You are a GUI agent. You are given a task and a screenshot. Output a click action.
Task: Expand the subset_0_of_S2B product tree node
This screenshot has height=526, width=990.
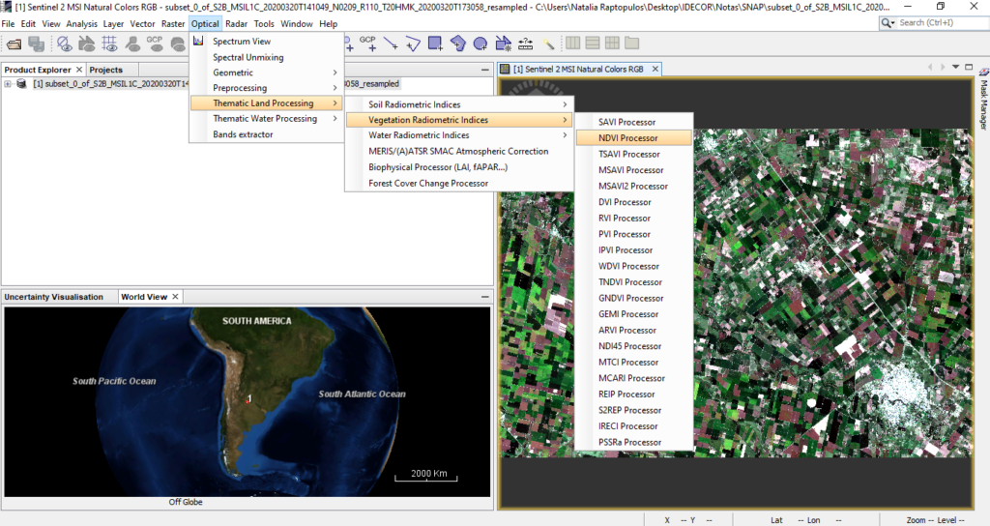(8, 83)
